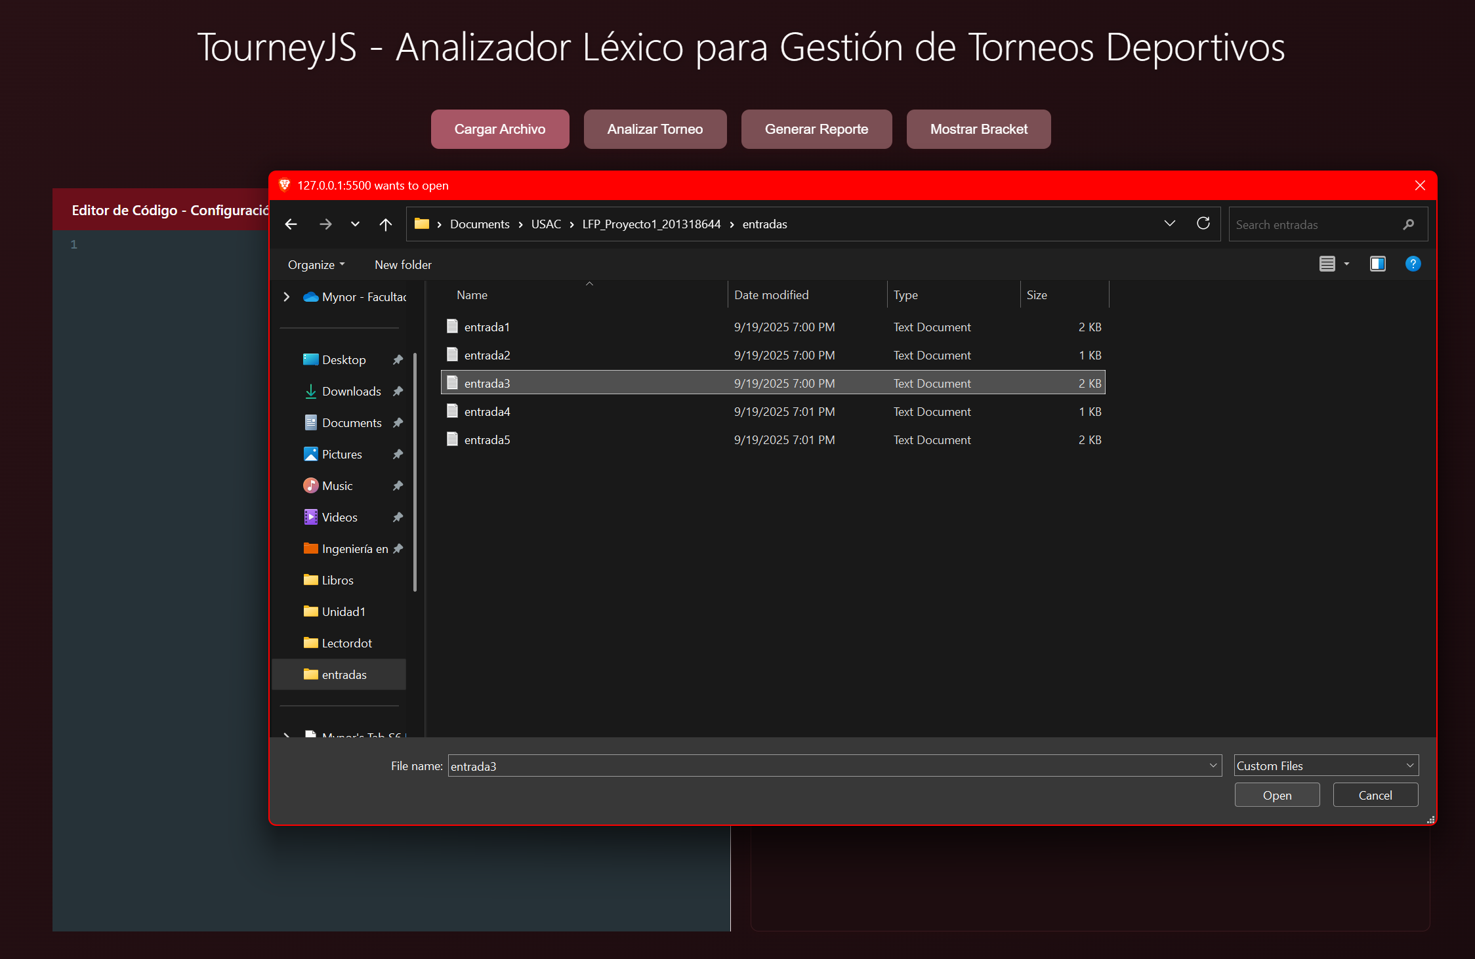Click the back navigation arrow
Image resolution: width=1475 pixels, height=959 pixels.
[x=291, y=224]
